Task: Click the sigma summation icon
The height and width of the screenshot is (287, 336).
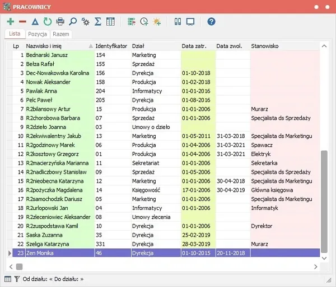Action: (x=98, y=22)
